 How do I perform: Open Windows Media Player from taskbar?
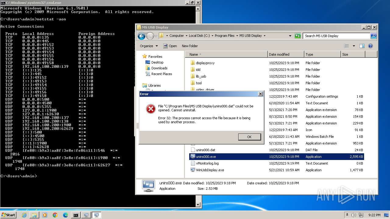[x=45, y=215]
